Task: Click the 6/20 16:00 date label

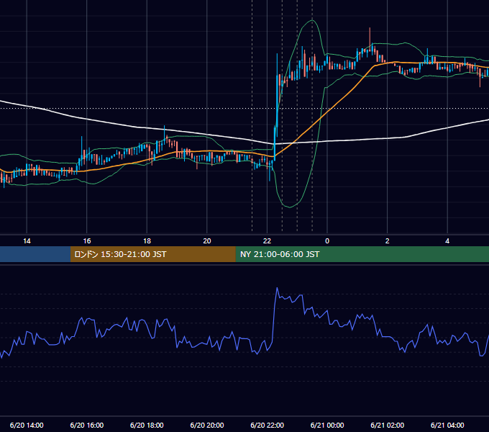Action: [x=87, y=425]
